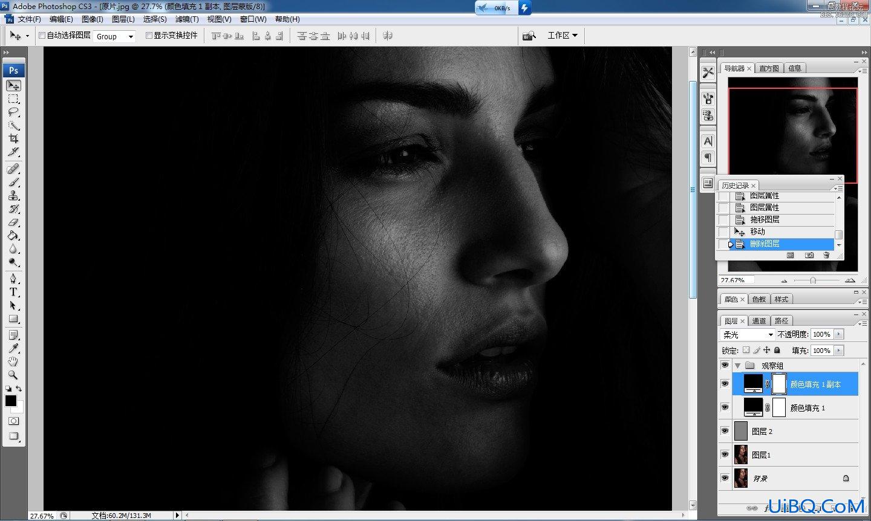The width and height of the screenshot is (871, 521).
Task: Select the Rectangular Marquee tool
Action: click(x=13, y=99)
